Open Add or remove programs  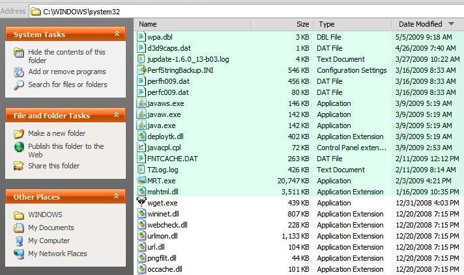coord(66,72)
